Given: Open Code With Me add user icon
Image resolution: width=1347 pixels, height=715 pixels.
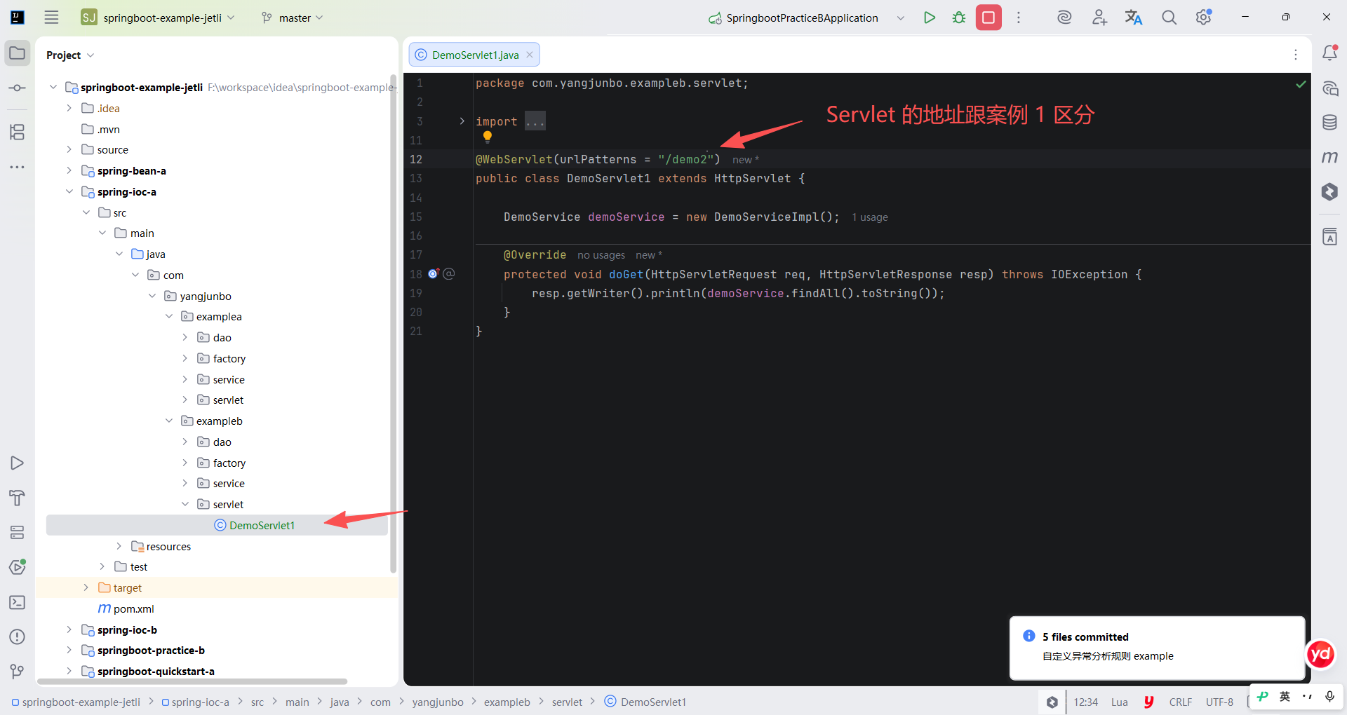Looking at the screenshot, I should point(1099,18).
